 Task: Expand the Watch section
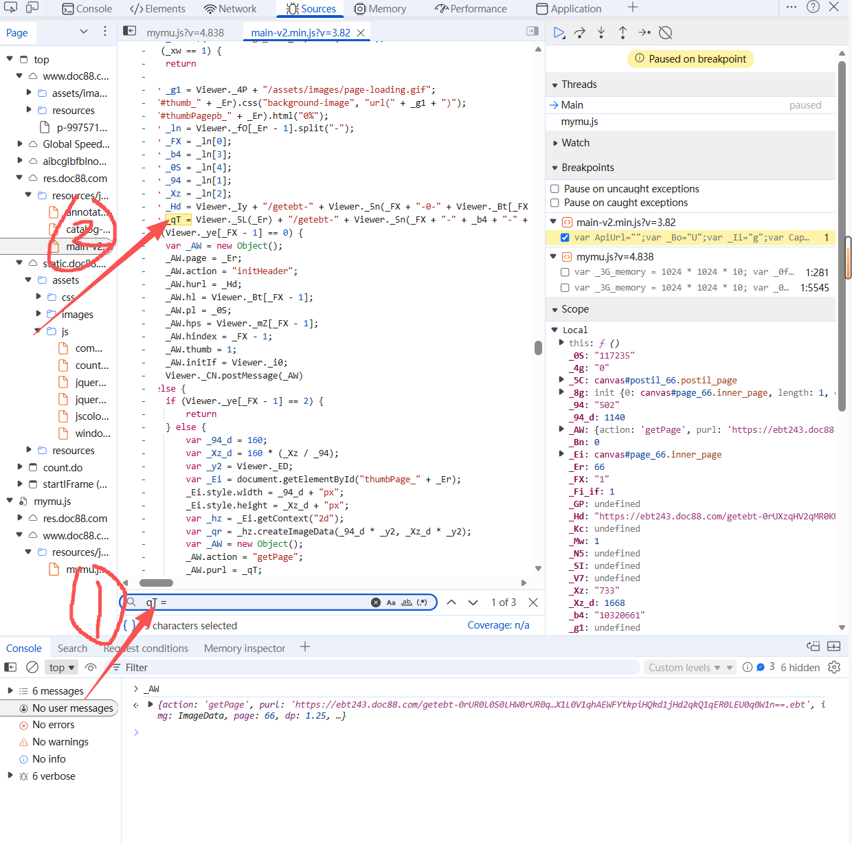coord(575,143)
